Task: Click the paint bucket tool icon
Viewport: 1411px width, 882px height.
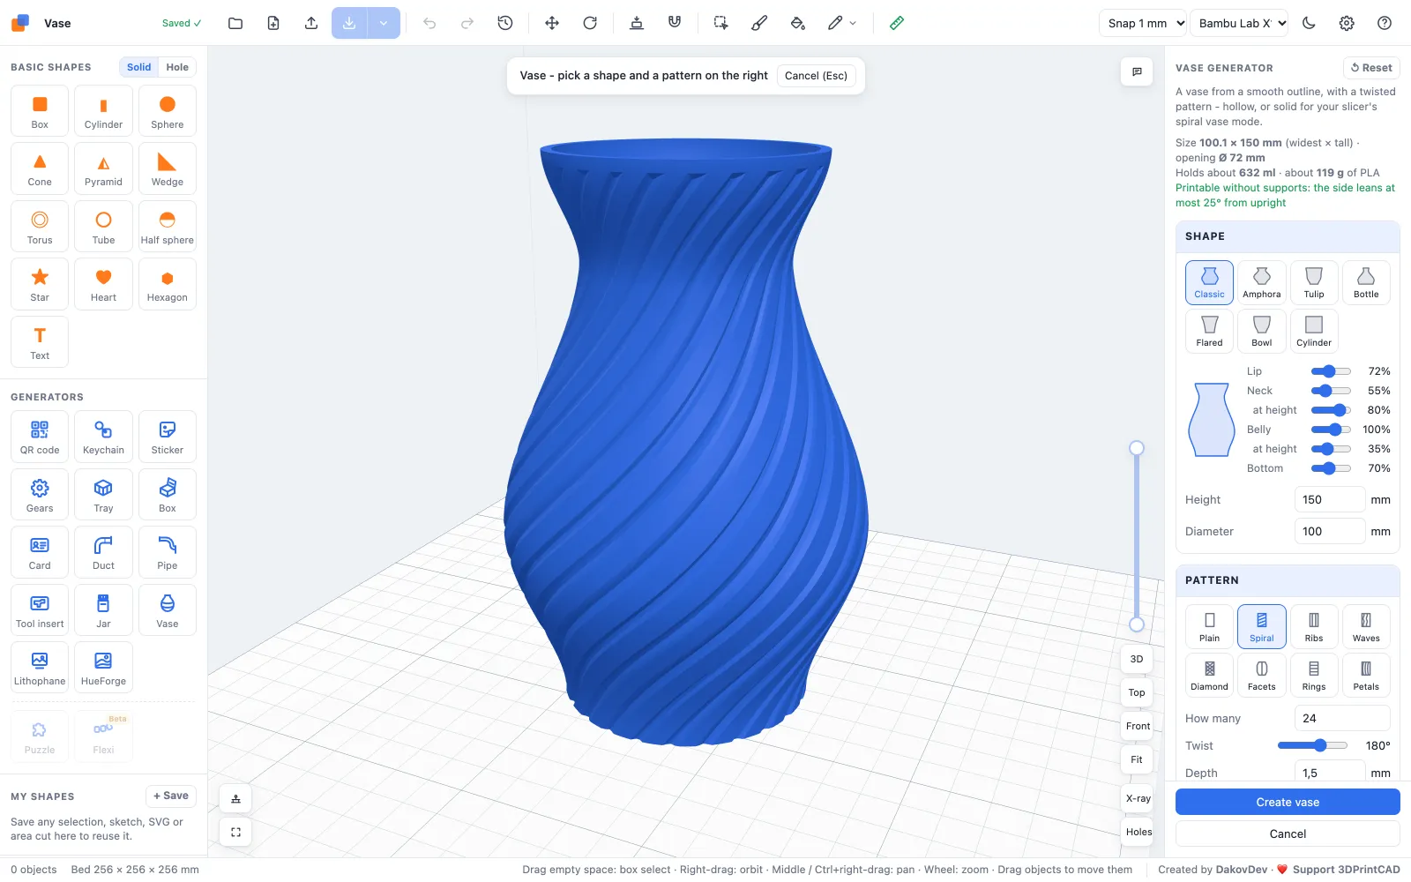Action: (x=798, y=23)
